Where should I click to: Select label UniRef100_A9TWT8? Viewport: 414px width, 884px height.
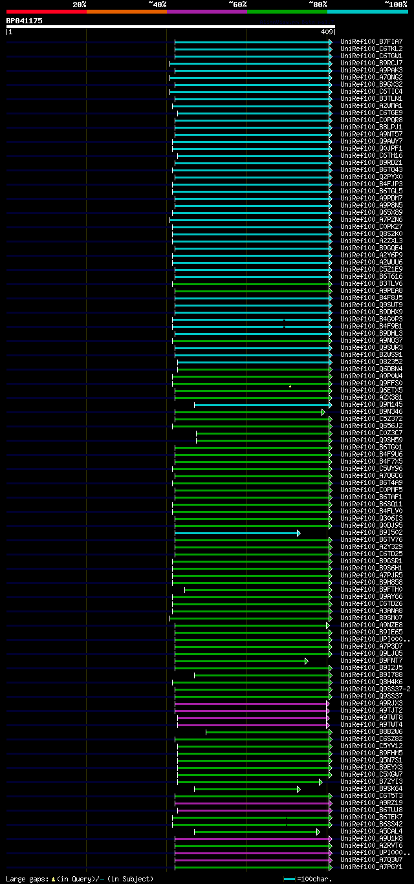point(371,717)
